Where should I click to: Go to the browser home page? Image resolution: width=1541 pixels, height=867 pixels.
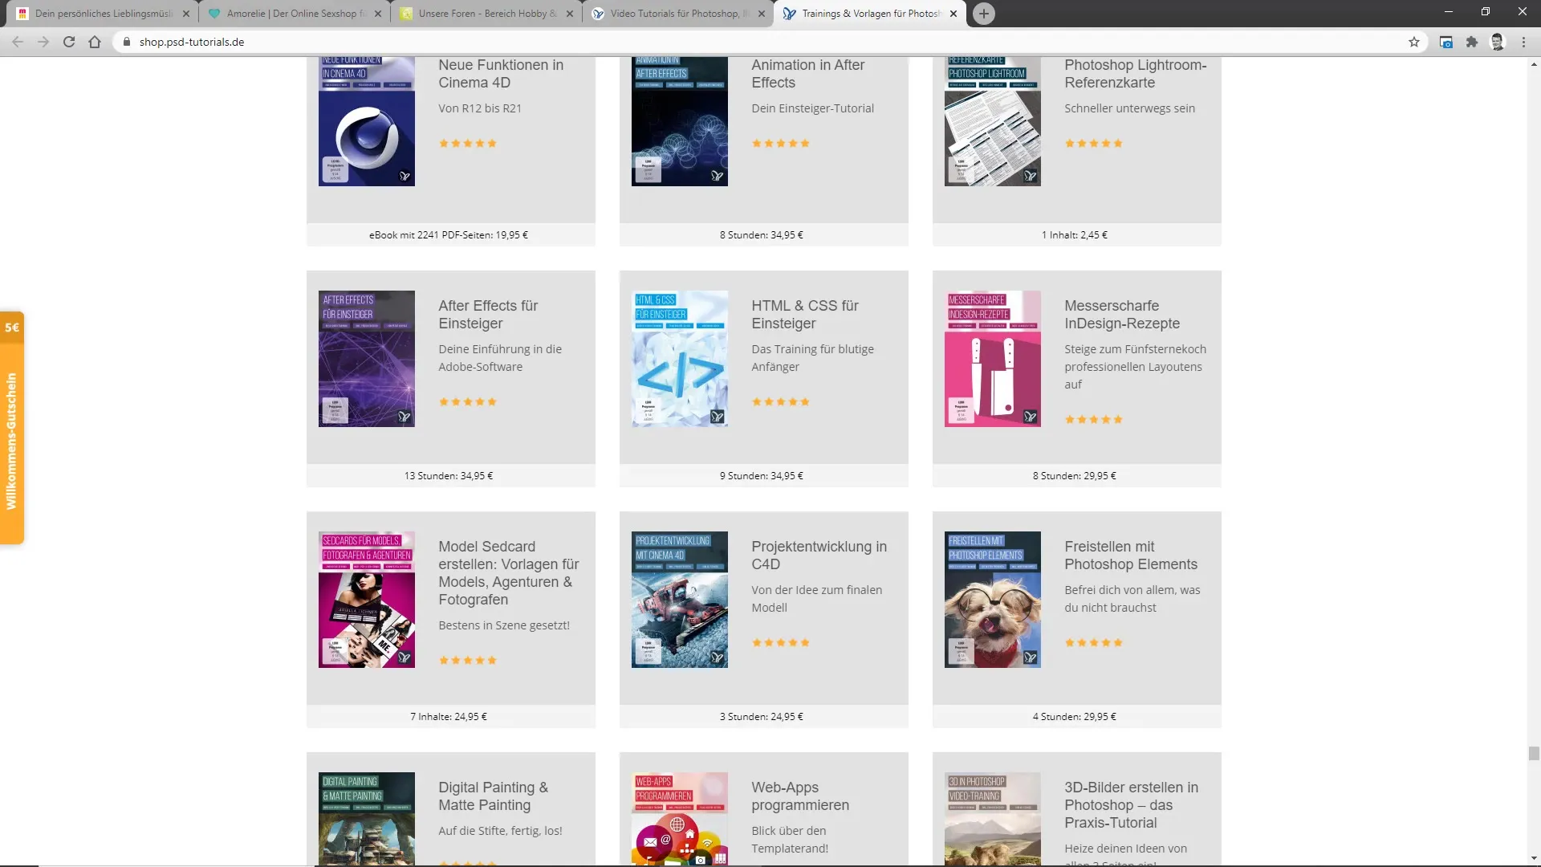click(95, 42)
